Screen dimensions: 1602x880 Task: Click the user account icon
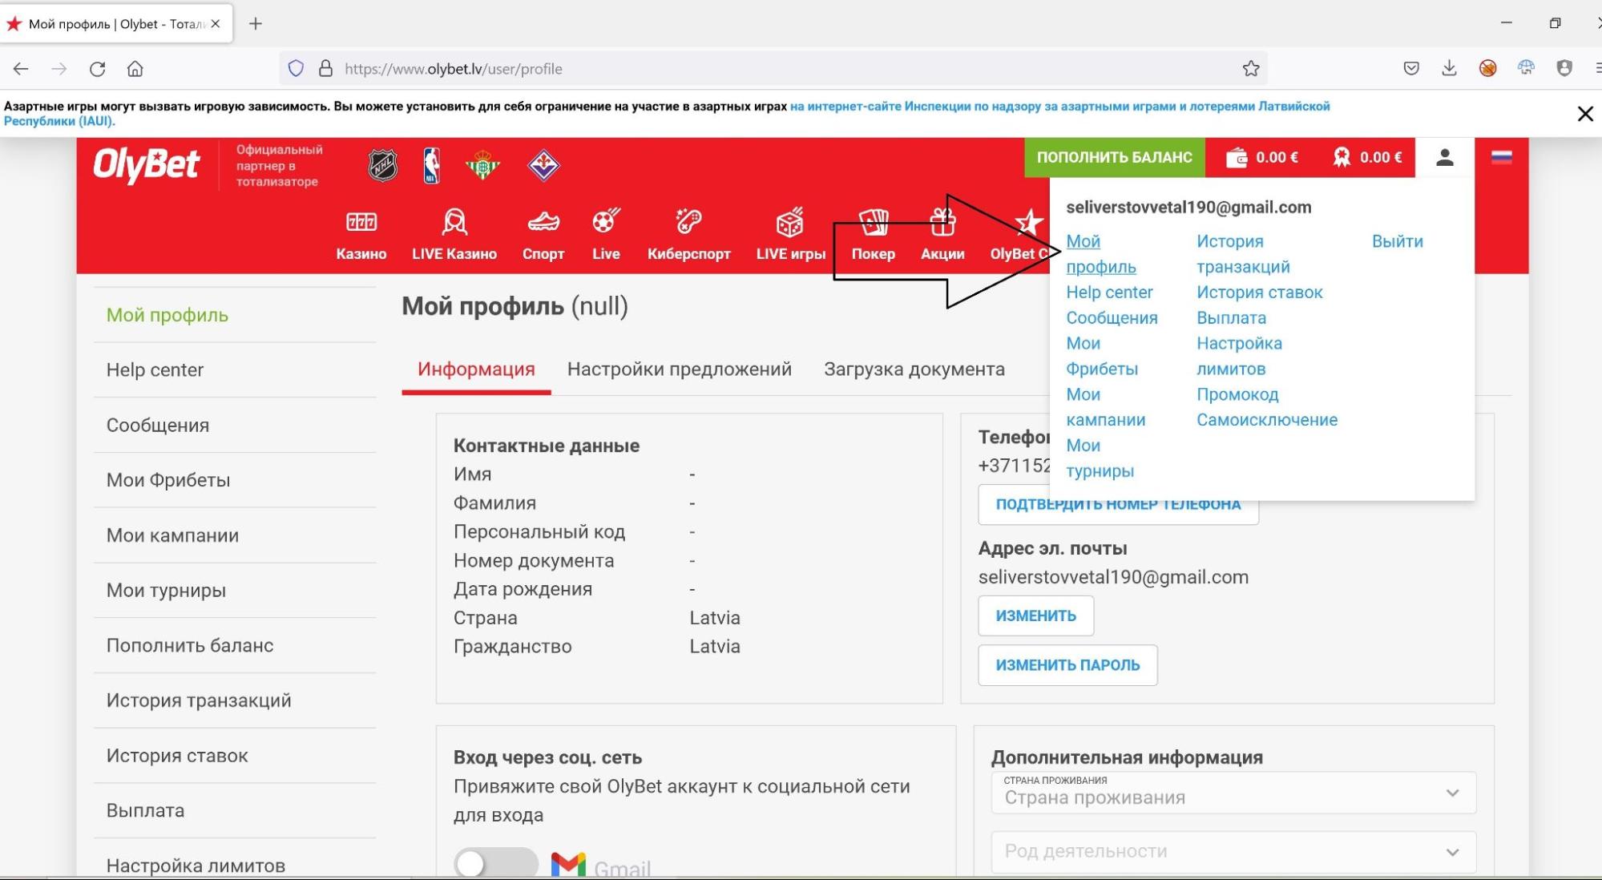pos(1445,157)
